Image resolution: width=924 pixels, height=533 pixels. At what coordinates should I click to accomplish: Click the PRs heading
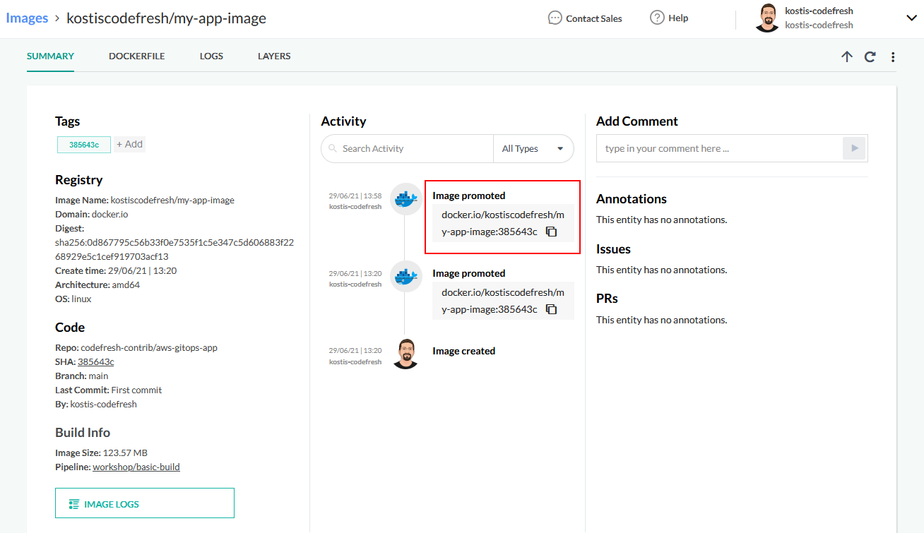click(607, 299)
